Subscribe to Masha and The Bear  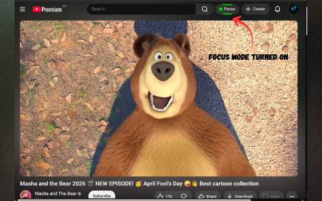pos(102,195)
